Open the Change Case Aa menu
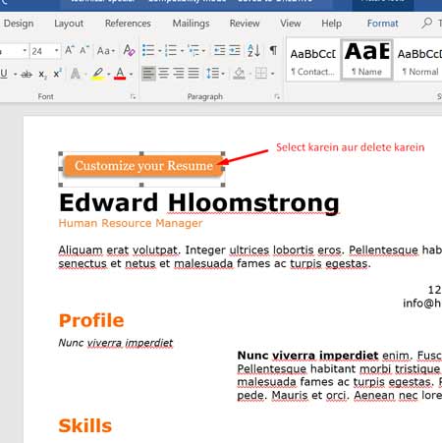Viewport: 442px width, 443px height. tap(105, 51)
